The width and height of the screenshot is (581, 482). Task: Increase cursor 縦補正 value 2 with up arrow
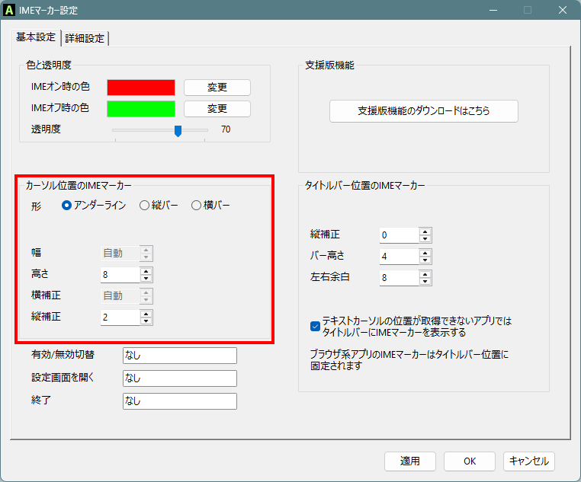pyautogui.click(x=146, y=314)
